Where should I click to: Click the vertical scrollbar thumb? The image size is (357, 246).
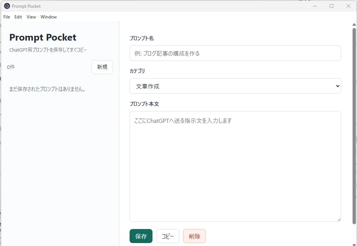pos(354,126)
